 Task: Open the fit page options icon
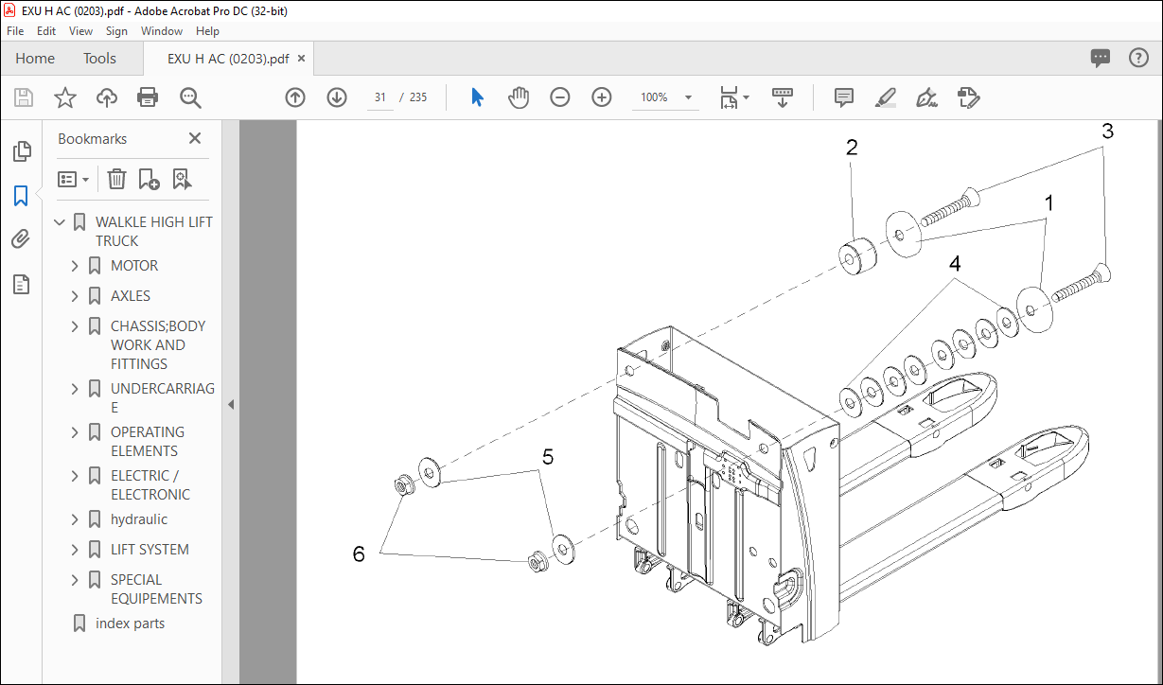click(733, 97)
